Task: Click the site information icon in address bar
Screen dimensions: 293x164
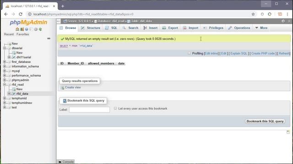Action: pyautogui.click(x=29, y=14)
